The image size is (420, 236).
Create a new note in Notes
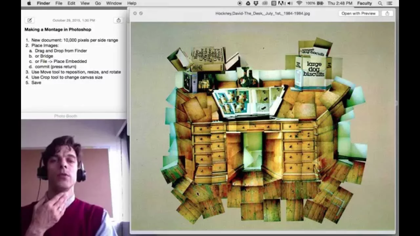coord(30,20)
